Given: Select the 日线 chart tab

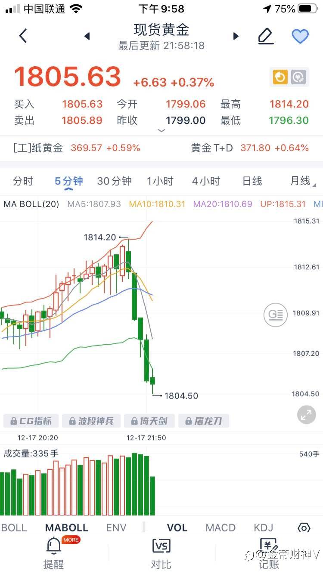Looking at the screenshot, I should click(x=252, y=181).
